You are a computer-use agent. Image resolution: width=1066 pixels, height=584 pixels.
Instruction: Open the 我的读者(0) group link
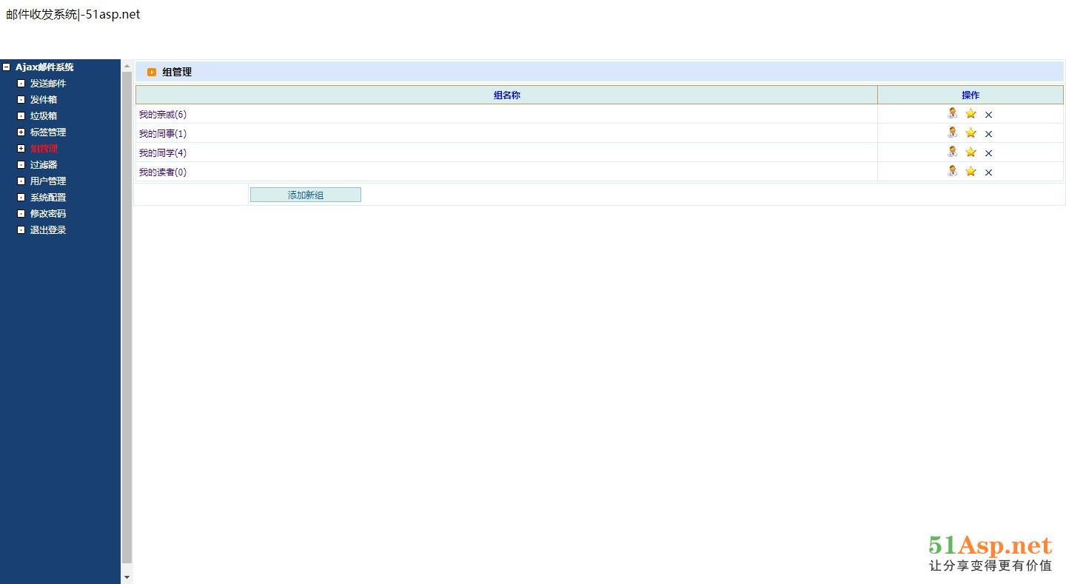pos(163,172)
